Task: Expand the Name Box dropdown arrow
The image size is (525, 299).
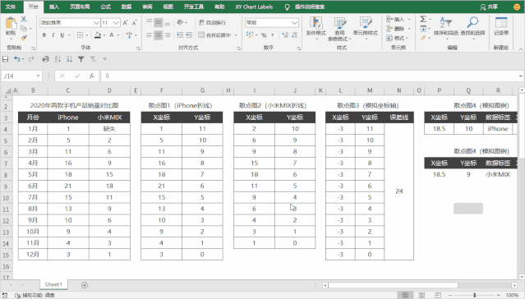Action: coord(38,76)
